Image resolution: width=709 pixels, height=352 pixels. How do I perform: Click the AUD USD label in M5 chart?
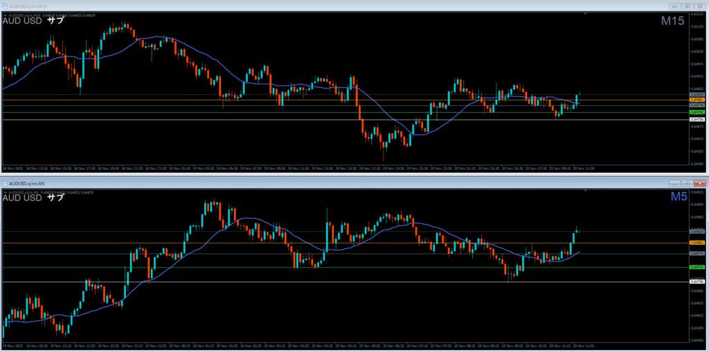tap(22, 198)
